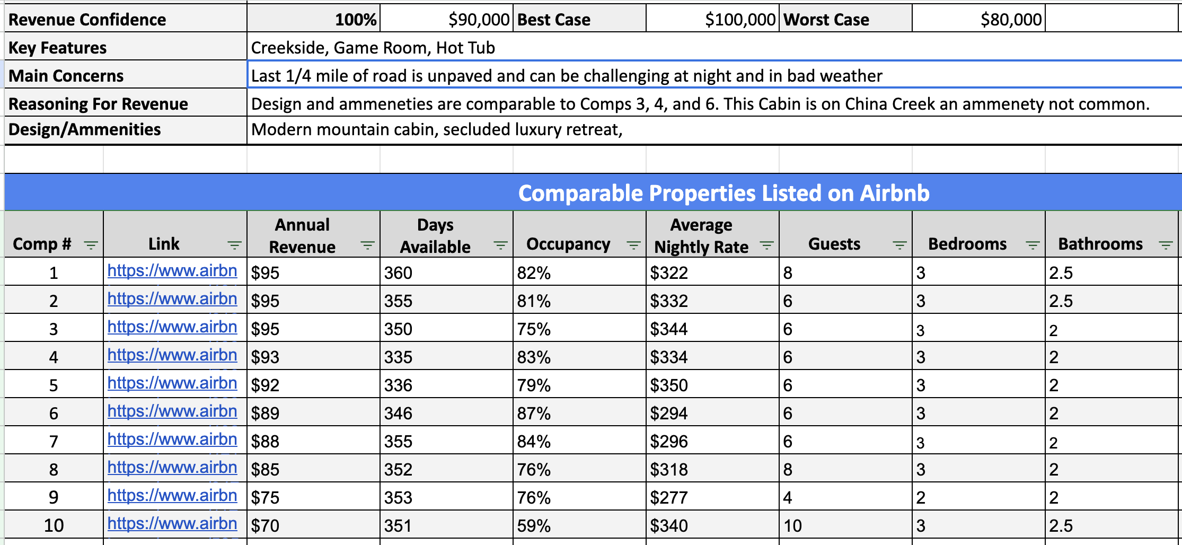
Task: Filter the Annual Revenue column
Action: tap(367, 244)
